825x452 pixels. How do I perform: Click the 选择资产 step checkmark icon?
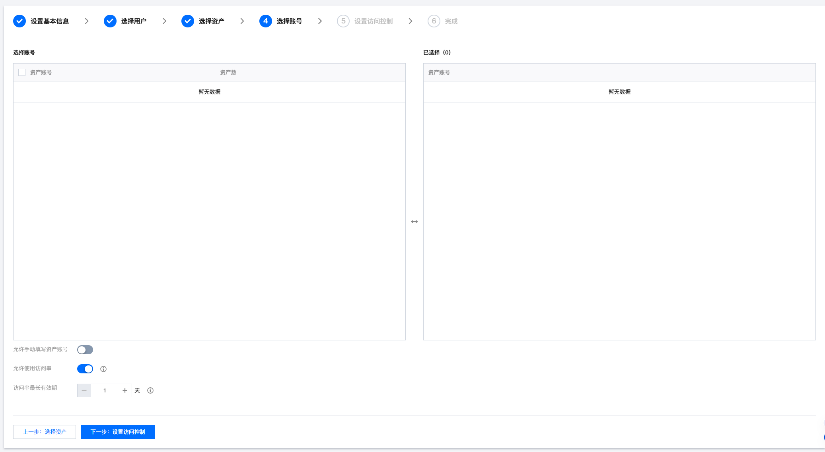pos(188,21)
